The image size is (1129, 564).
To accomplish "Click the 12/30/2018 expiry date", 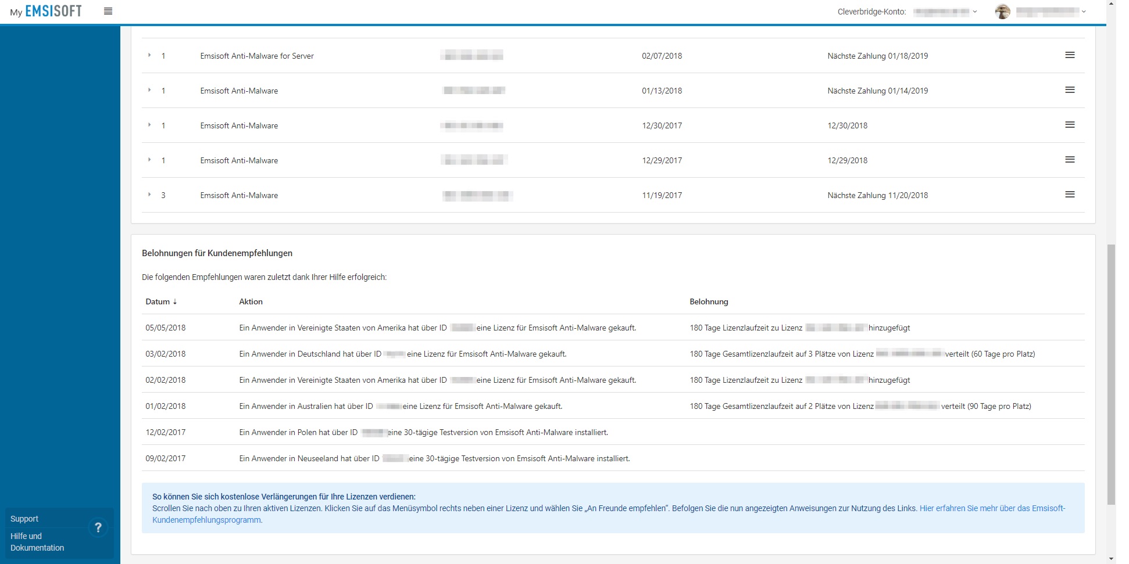I will click(848, 125).
